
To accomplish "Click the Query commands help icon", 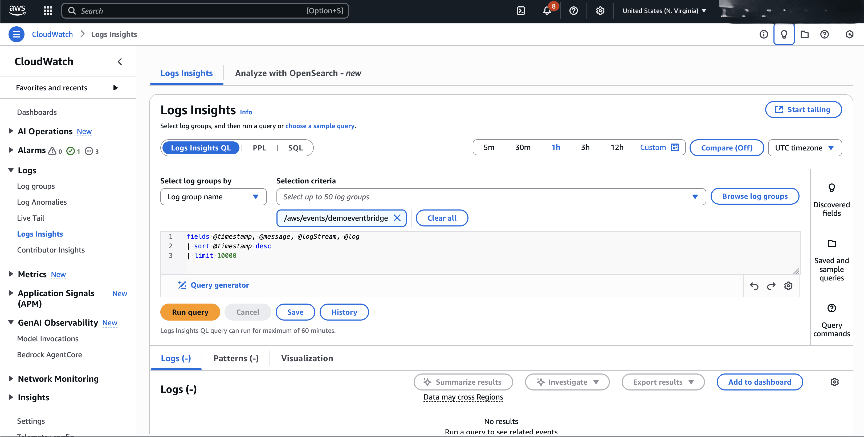I will [832, 308].
